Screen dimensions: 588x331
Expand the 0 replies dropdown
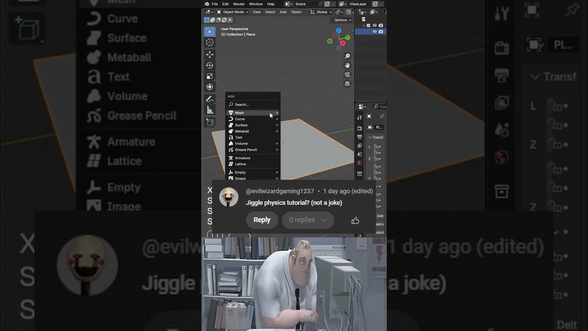click(x=308, y=220)
